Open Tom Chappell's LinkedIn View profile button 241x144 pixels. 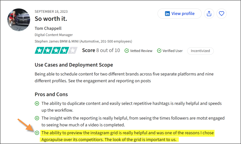click(179, 14)
